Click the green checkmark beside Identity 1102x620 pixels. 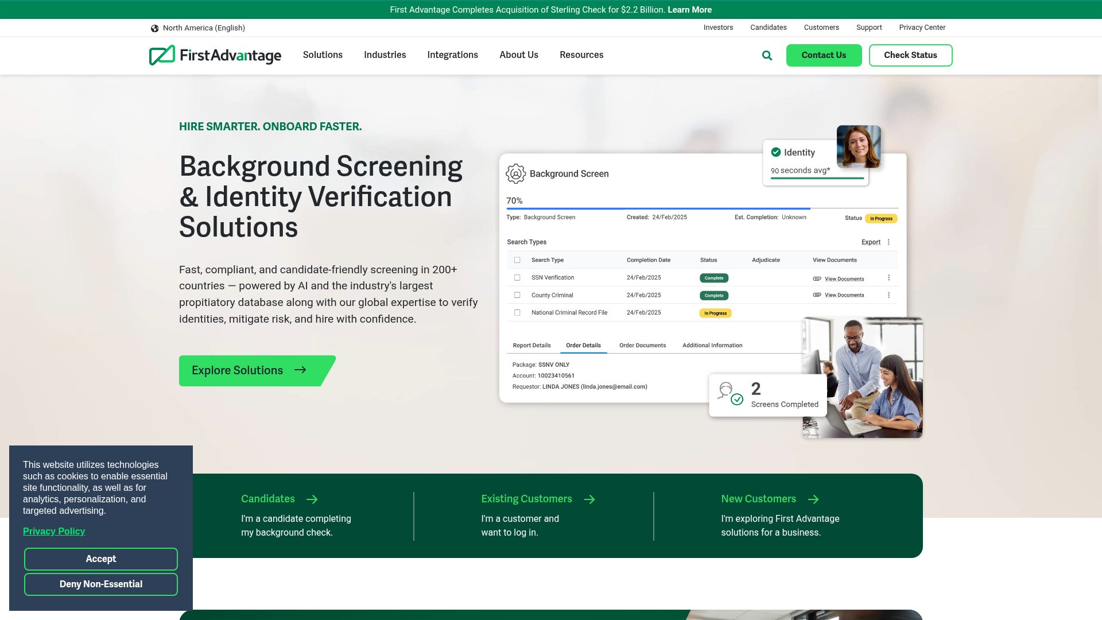coord(775,152)
